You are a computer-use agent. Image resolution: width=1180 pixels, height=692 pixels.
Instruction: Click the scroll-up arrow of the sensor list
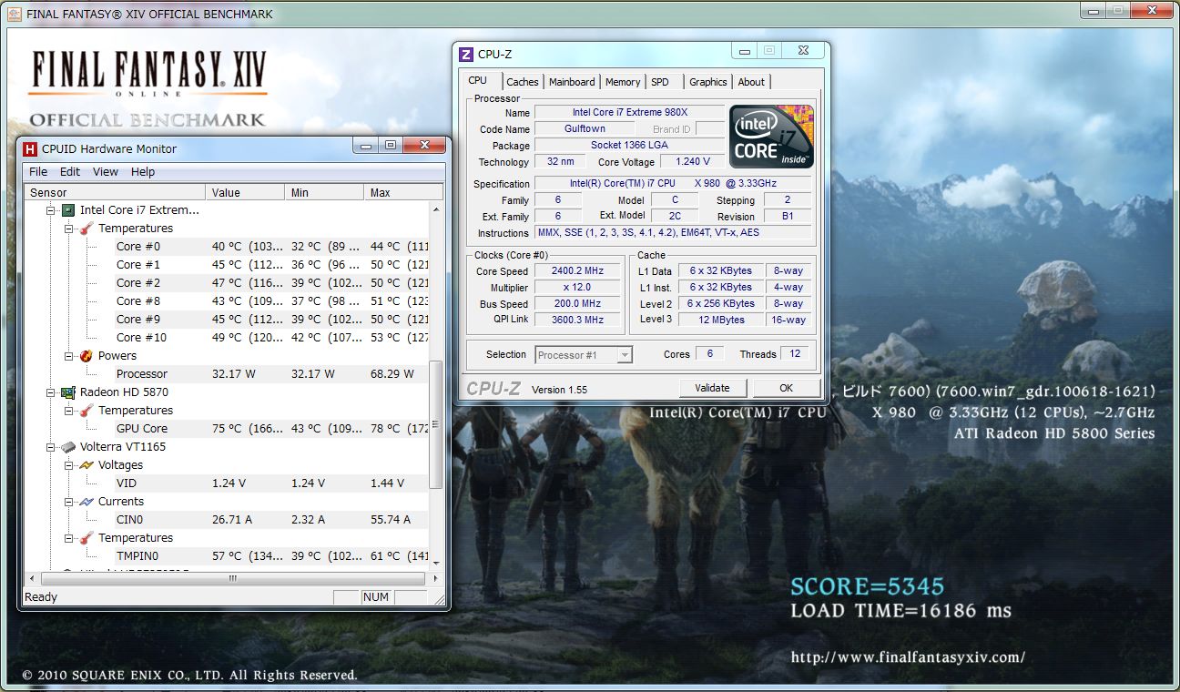(x=436, y=209)
